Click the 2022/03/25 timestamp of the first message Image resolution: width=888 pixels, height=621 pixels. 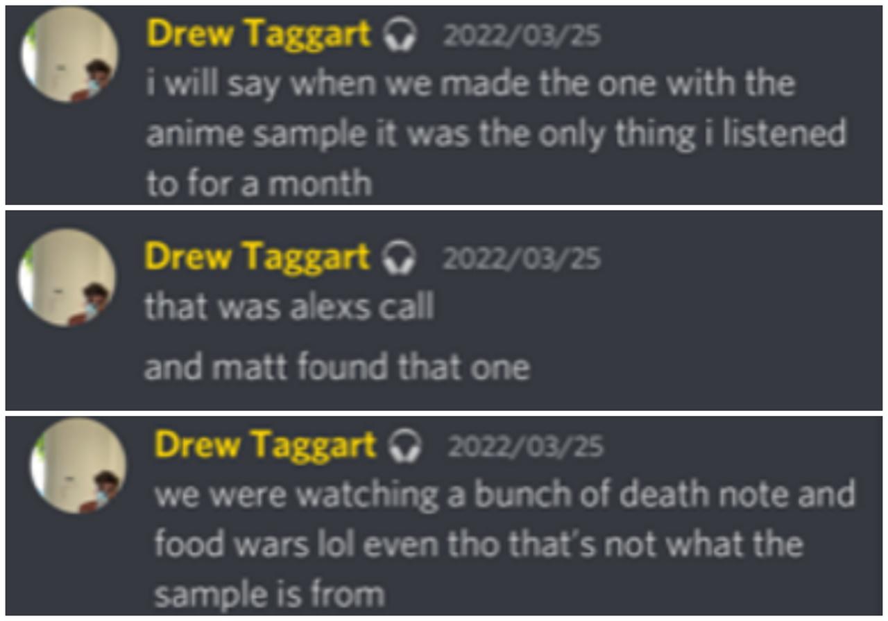(x=522, y=36)
